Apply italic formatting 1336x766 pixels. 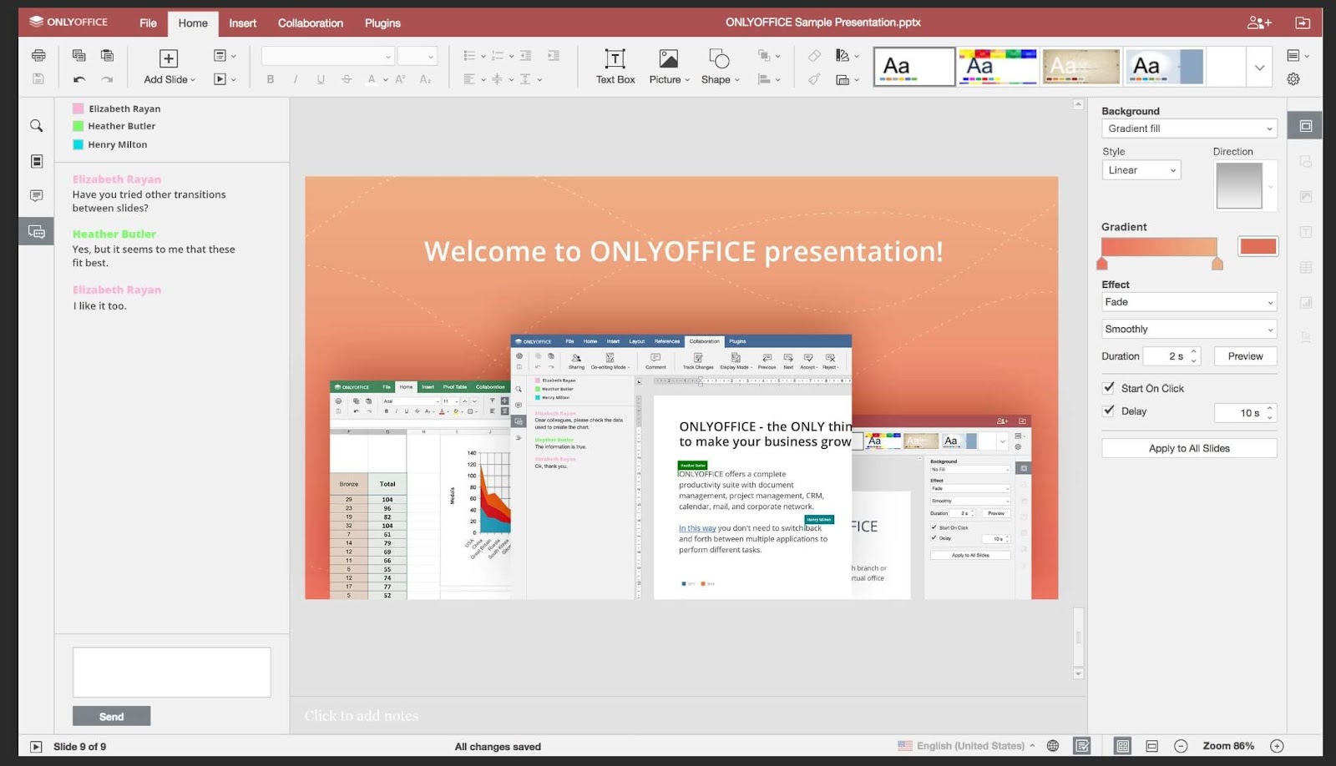[x=296, y=79]
